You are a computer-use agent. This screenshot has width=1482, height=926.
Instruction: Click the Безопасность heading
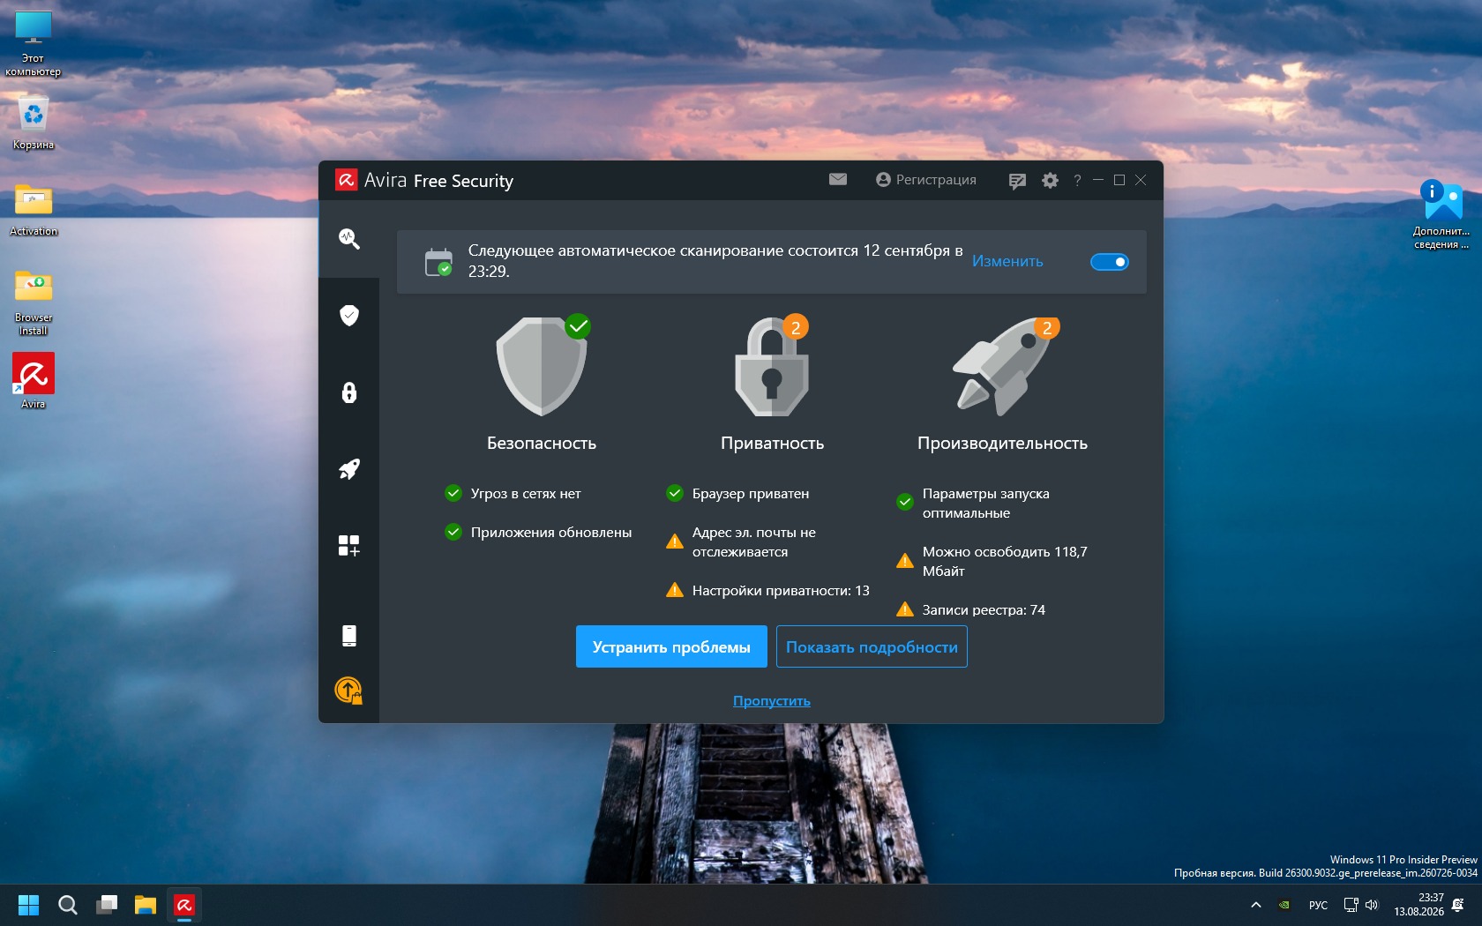coord(542,443)
